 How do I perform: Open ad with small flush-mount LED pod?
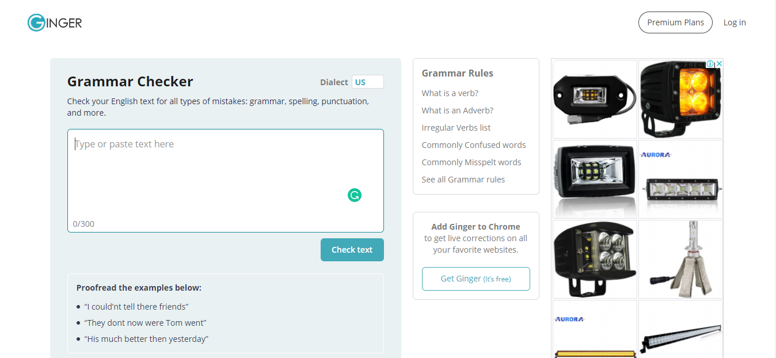pyautogui.click(x=595, y=99)
